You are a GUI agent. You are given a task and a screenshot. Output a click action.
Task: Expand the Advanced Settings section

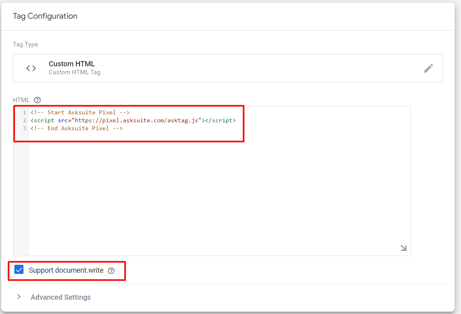(x=19, y=297)
